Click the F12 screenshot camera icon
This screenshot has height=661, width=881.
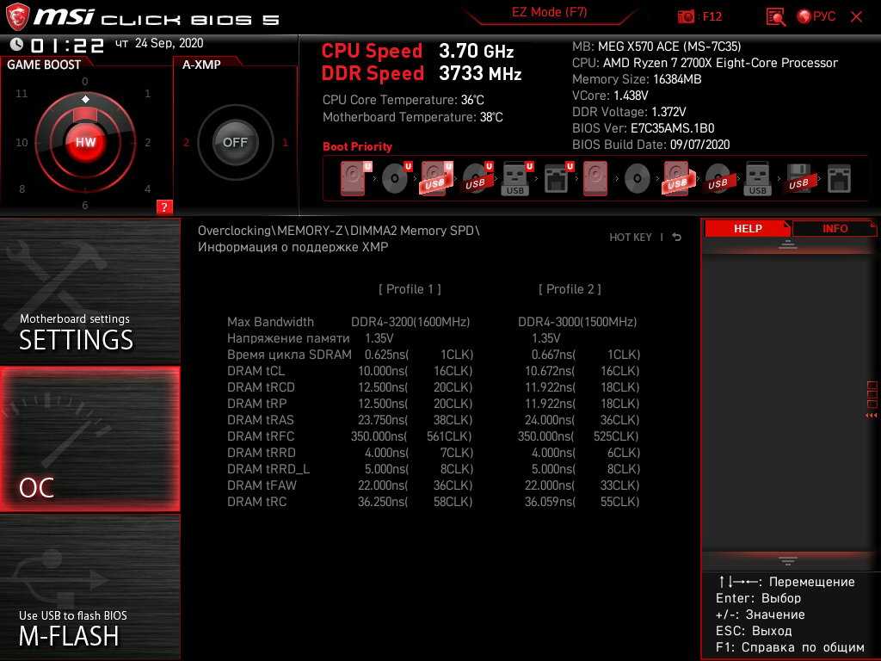tap(686, 16)
